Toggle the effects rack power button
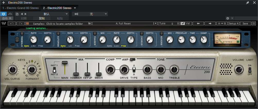 (x=17, y=40)
